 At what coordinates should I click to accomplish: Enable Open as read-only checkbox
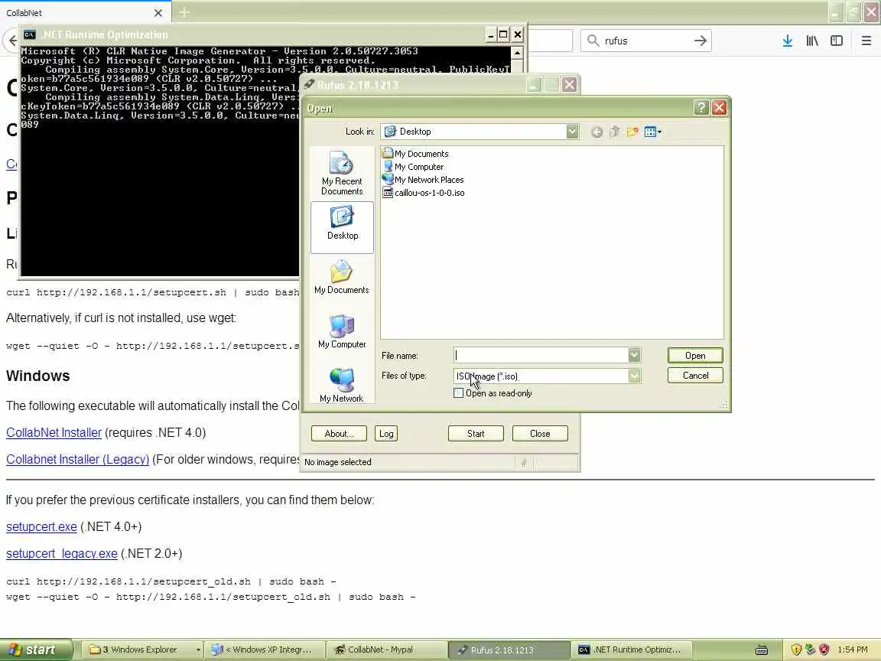(459, 393)
